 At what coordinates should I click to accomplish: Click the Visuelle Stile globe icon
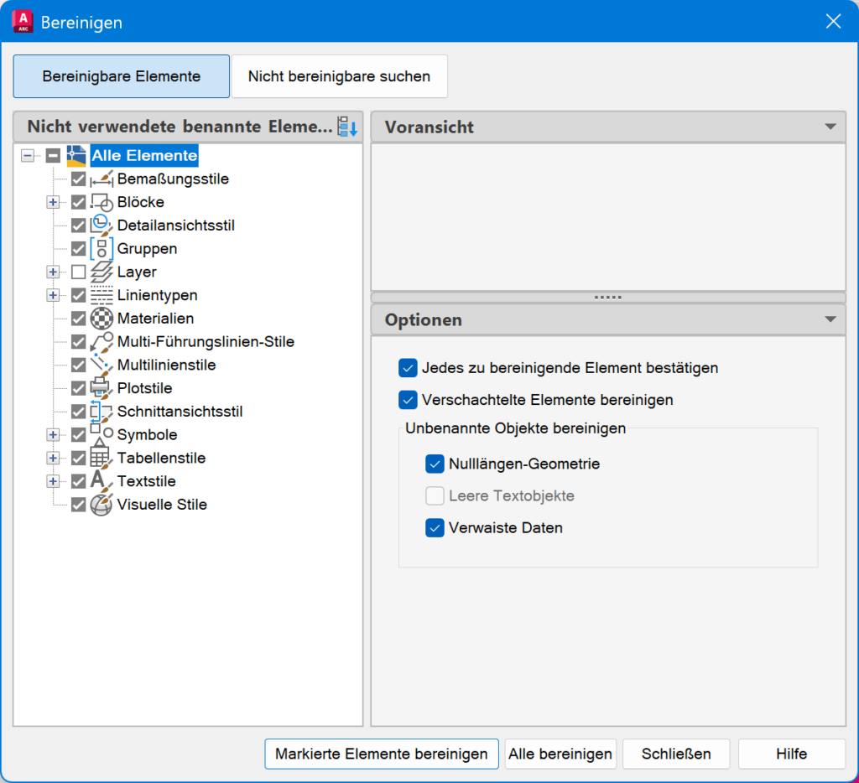102,505
